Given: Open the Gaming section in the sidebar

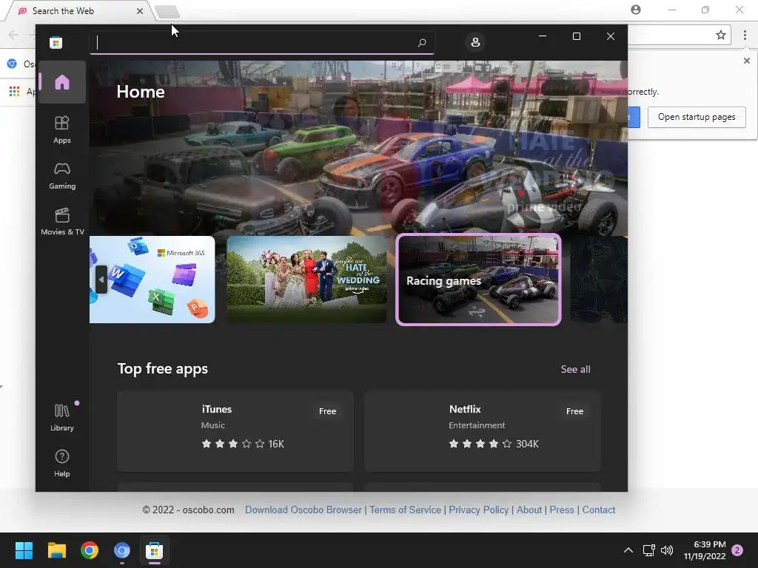Looking at the screenshot, I should tap(62, 176).
